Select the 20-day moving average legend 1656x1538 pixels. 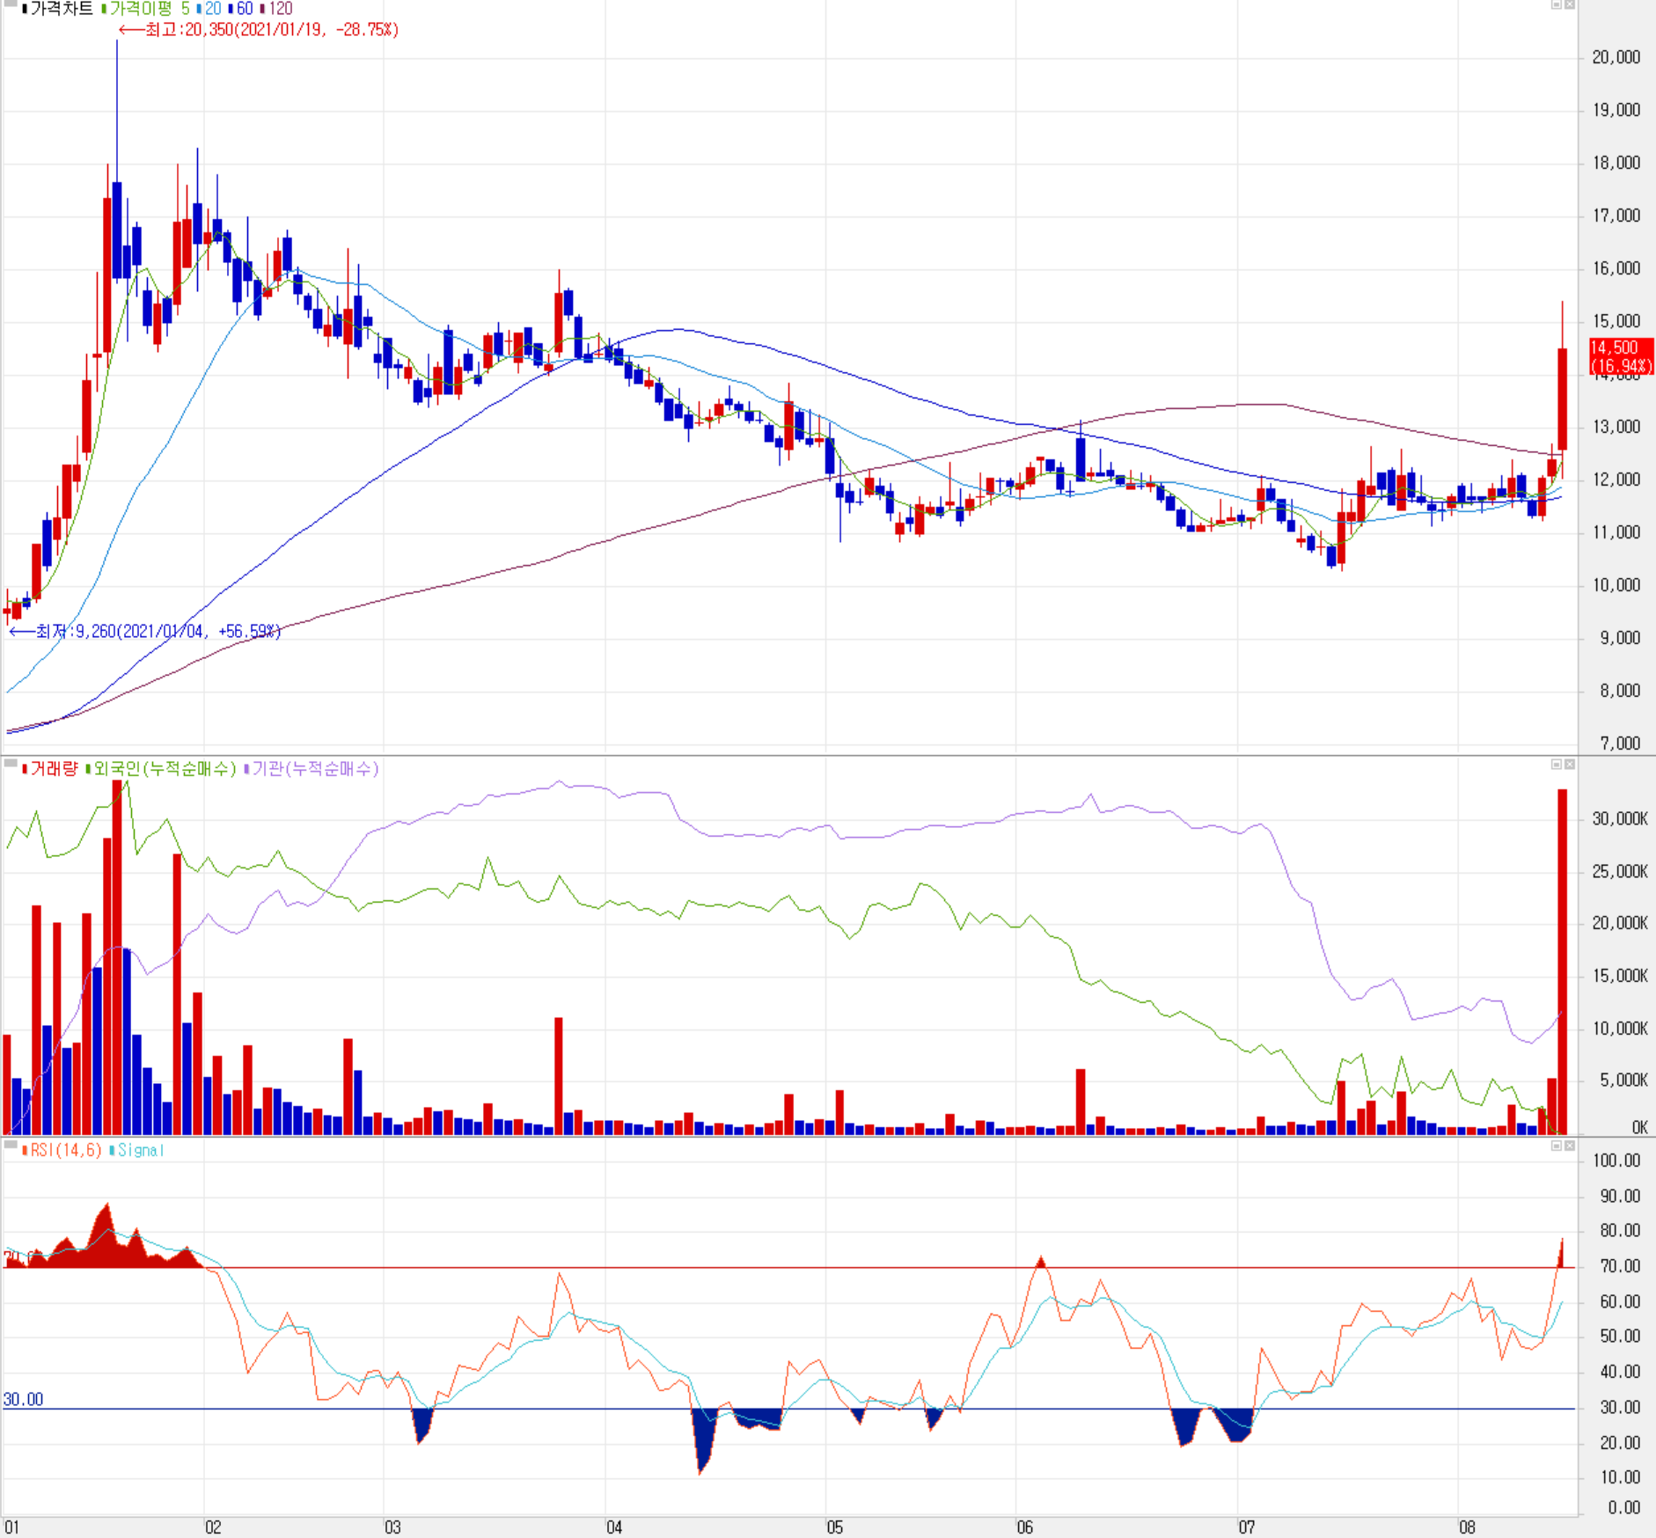click(x=213, y=9)
